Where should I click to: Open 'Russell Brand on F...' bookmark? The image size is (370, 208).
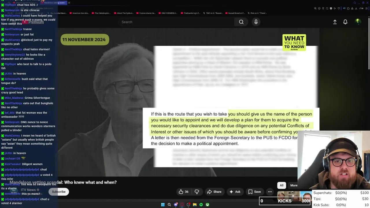tap(235, 13)
